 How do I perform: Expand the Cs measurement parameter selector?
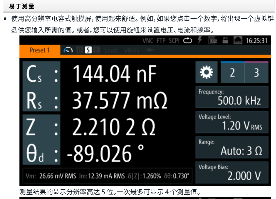(x=41, y=74)
